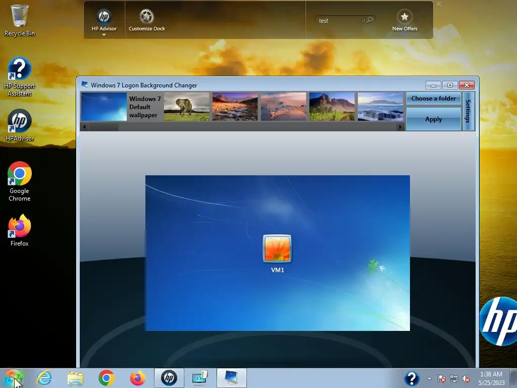This screenshot has width=517, height=388.
Task: Open HP Support Assistant desktop shortcut
Action: [x=20, y=77]
